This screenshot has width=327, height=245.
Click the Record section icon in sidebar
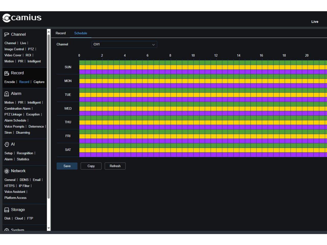tap(7, 73)
